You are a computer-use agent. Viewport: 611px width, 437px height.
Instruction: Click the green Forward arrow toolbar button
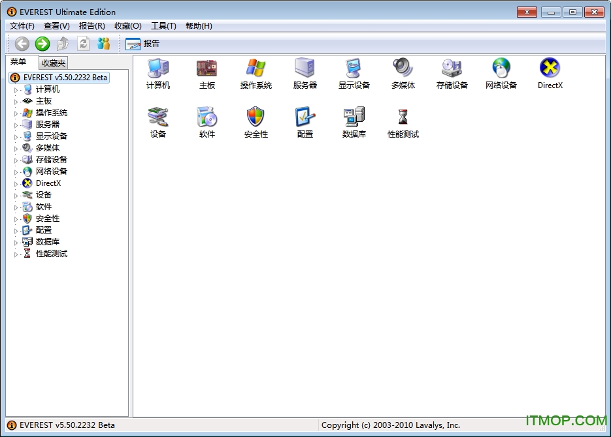click(x=42, y=44)
